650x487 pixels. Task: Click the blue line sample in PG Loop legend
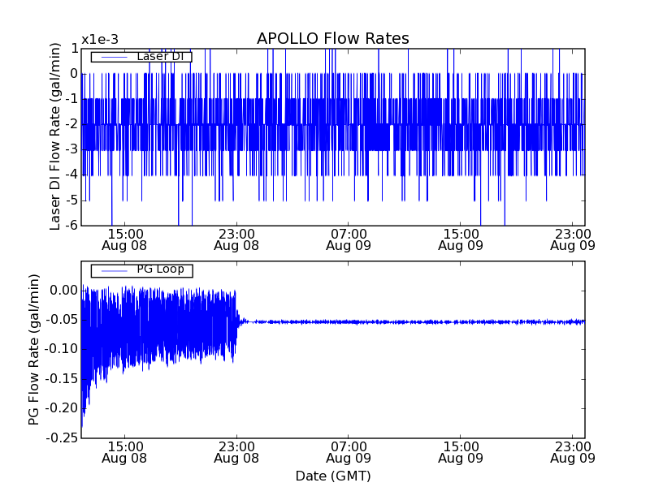click(x=111, y=269)
